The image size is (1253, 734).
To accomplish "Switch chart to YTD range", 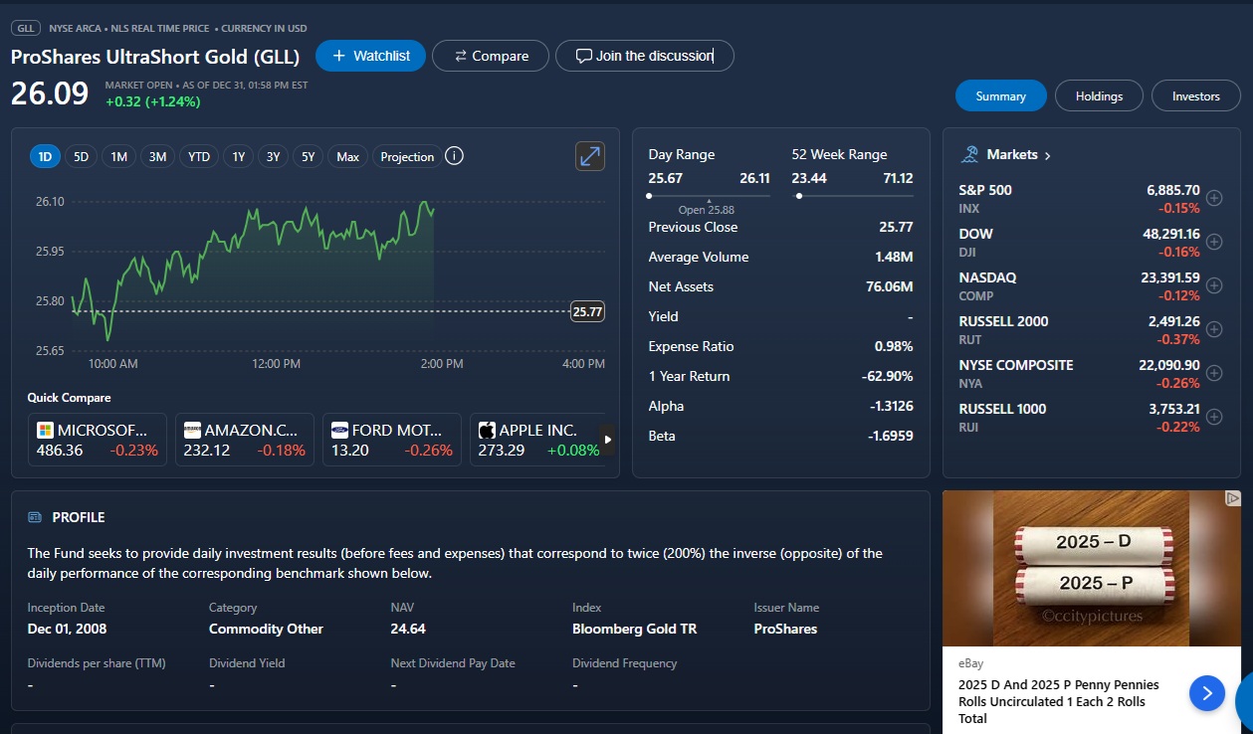I will click(199, 156).
